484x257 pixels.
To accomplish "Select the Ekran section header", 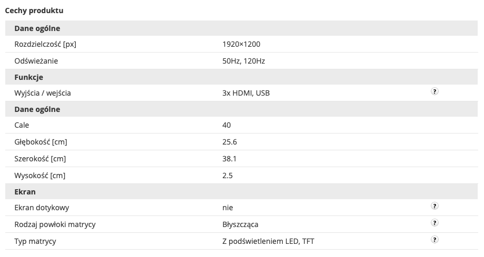I will pyautogui.click(x=241, y=192).
